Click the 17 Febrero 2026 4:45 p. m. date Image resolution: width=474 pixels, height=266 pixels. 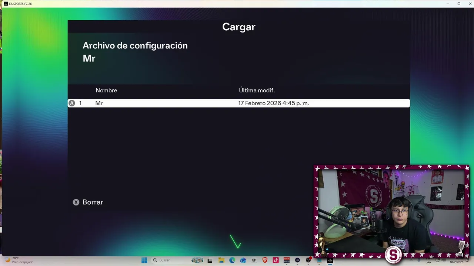[274, 103]
